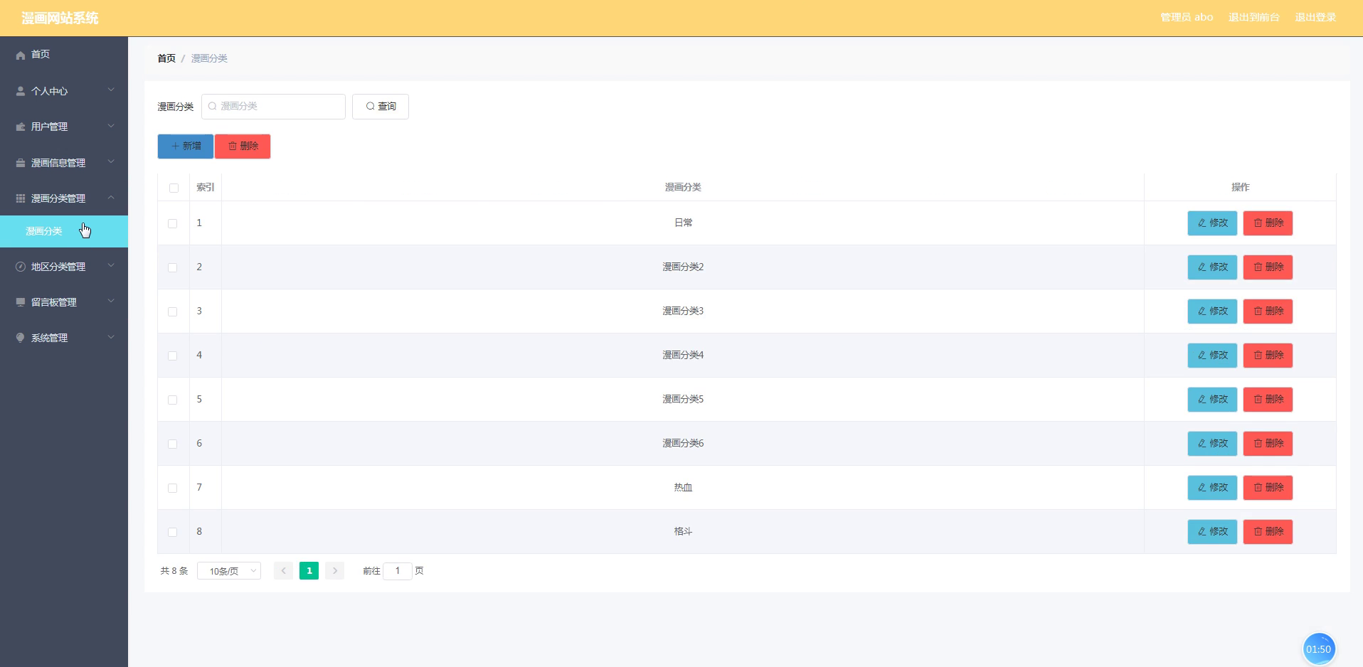This screenshot has height=667, width=1363.
Task: Check the checkbox for row 漫画分类5
Action: (x=172, y=400)
